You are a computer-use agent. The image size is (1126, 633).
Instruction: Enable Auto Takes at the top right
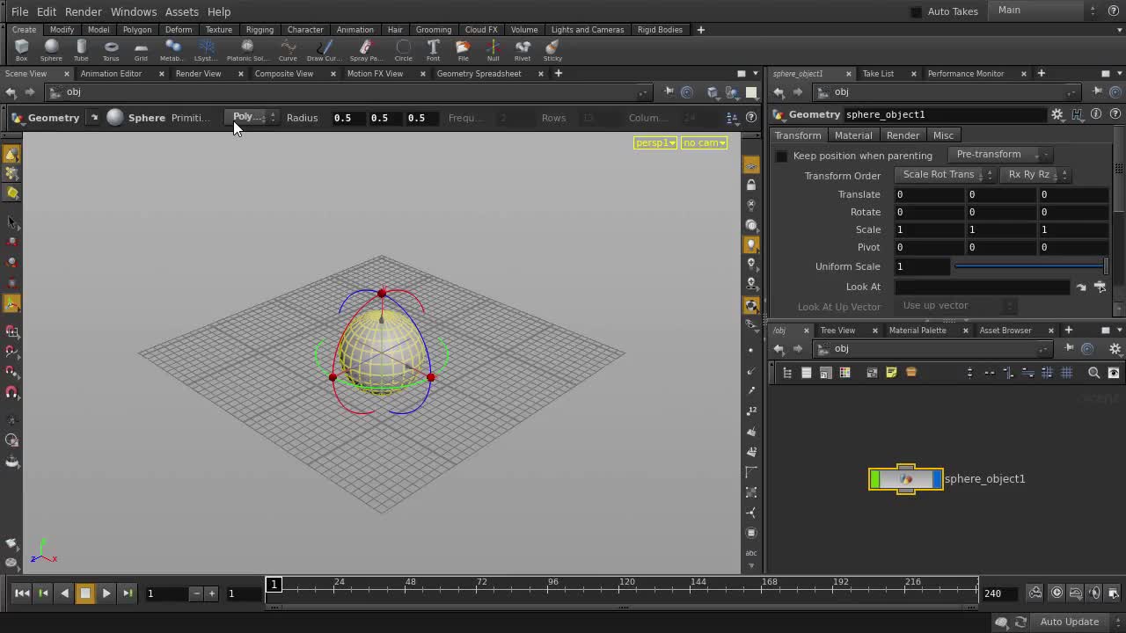pyautogui.click(x=916, y=11)
